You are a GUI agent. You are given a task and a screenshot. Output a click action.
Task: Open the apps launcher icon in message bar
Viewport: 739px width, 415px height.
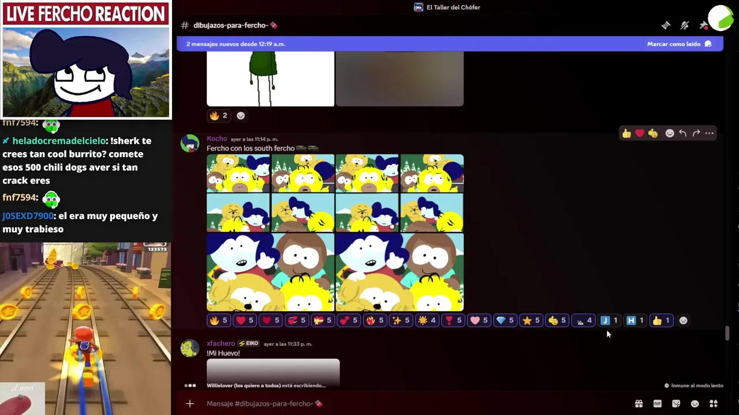(x=714, y=403)
